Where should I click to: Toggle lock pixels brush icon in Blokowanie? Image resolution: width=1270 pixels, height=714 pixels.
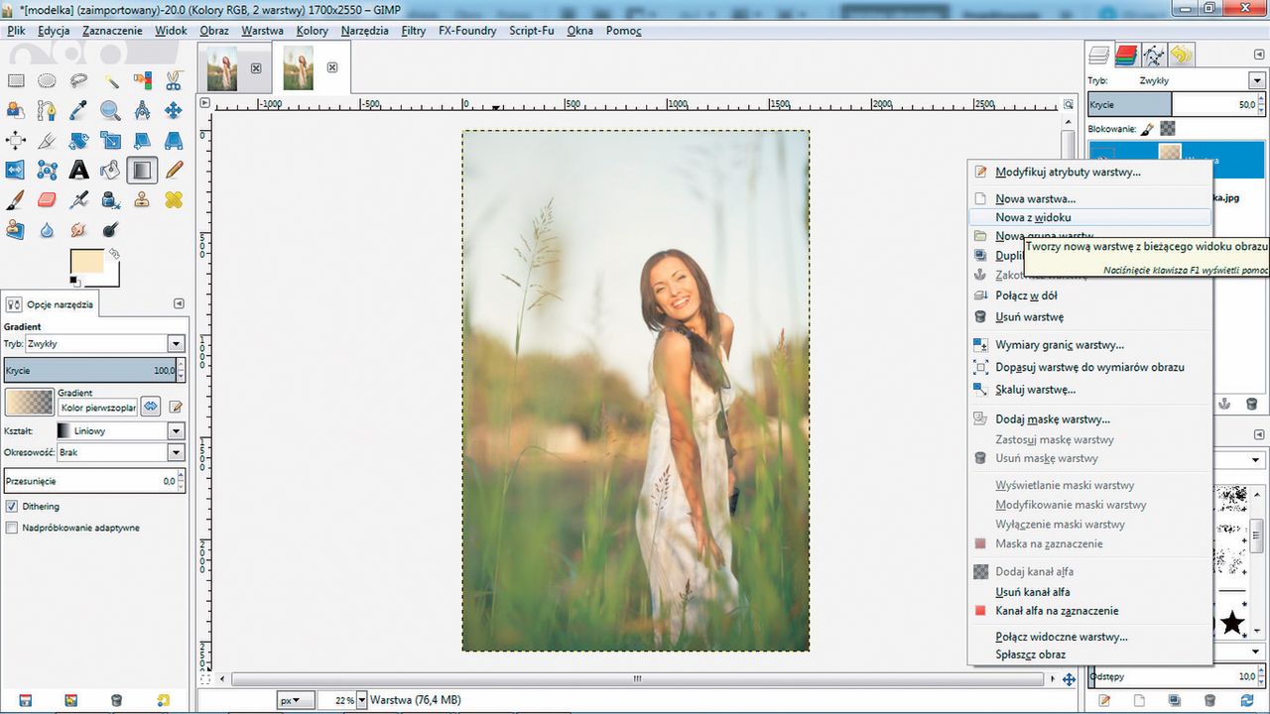(1146, 128)
